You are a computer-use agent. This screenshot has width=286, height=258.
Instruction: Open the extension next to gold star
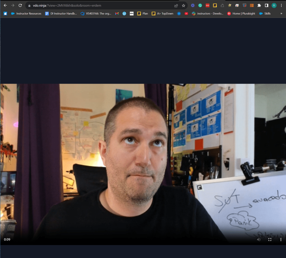(x=237, y=6)
